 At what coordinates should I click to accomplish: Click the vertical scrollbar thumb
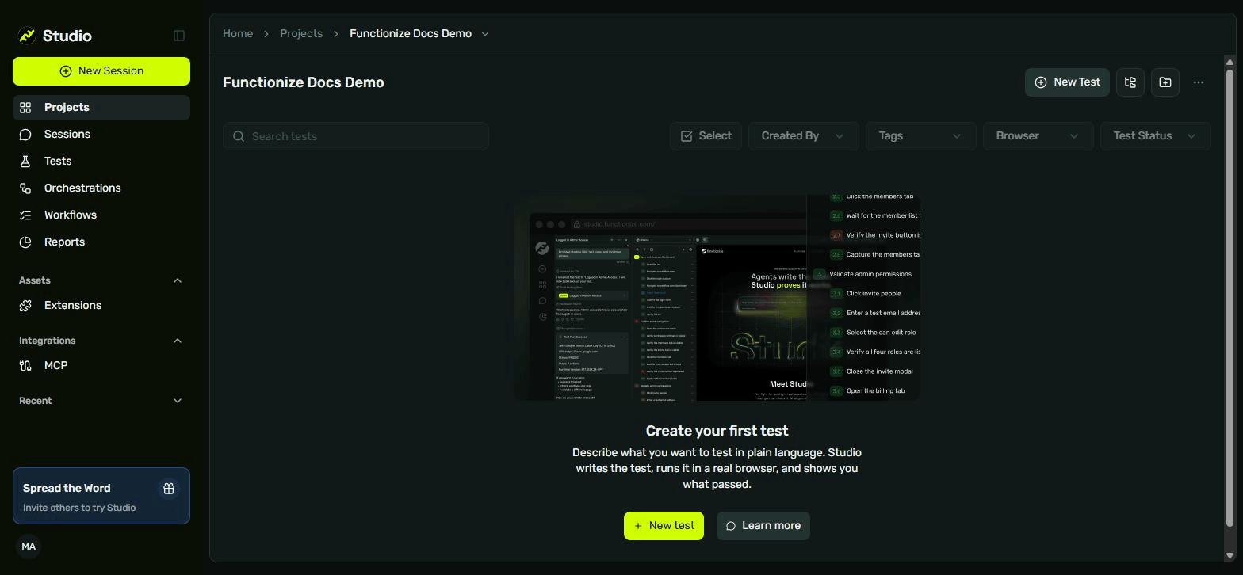pos(1230,298)
